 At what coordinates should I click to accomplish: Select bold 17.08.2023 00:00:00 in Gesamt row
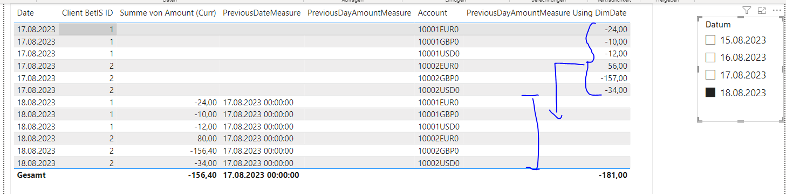pyautogui.click(x=261, y=175)
